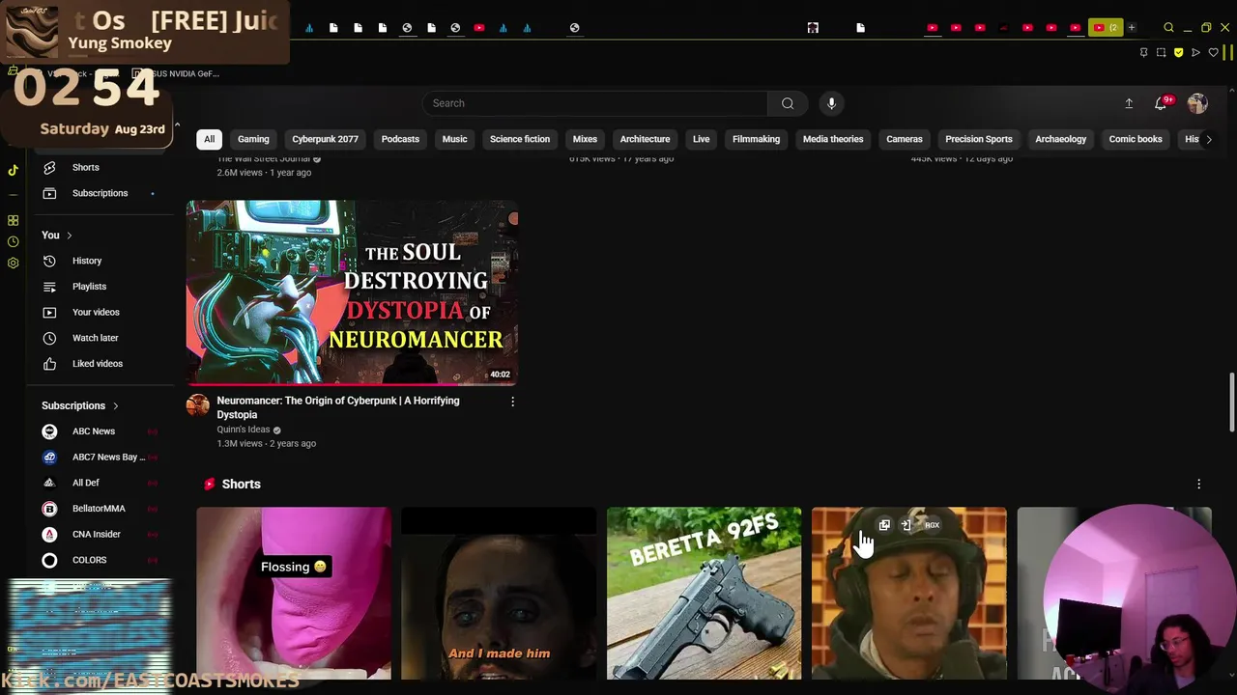The image size is (1237, 695).
Task: Open the YouTube notifications bell
Action: (1162, 103)
